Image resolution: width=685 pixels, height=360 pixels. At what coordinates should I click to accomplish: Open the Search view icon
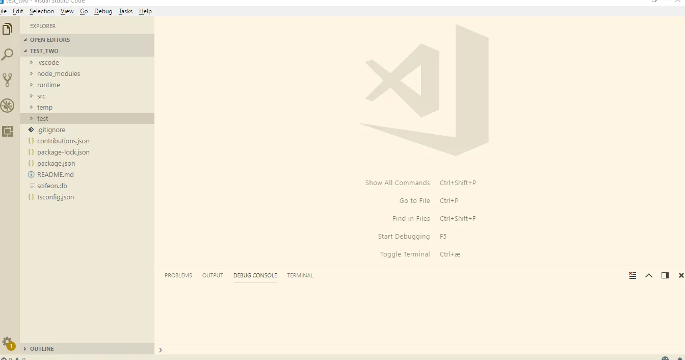[8, 55]
